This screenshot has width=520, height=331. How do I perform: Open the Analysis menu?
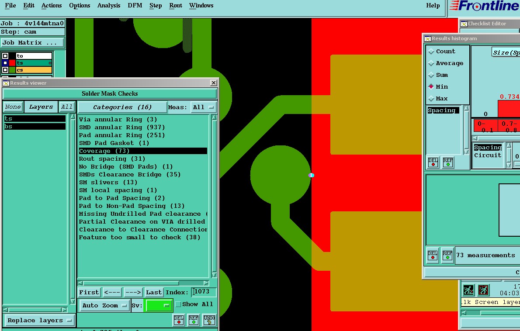109,5
